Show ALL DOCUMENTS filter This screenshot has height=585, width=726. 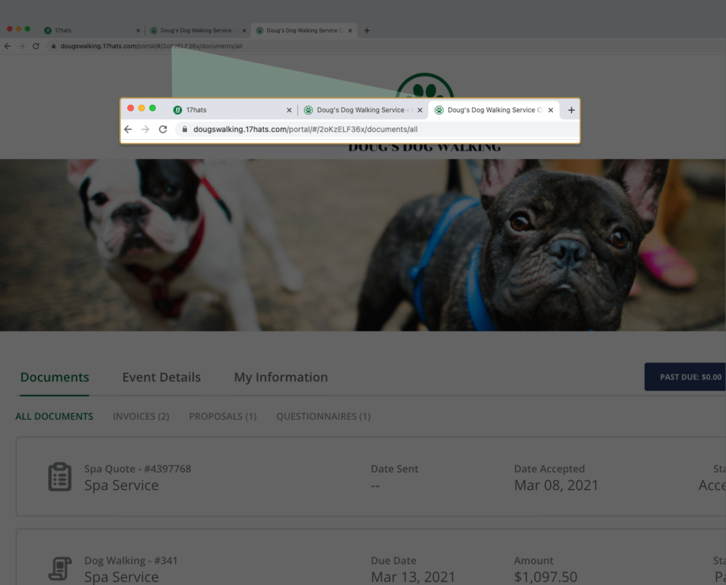click(54, 416)
